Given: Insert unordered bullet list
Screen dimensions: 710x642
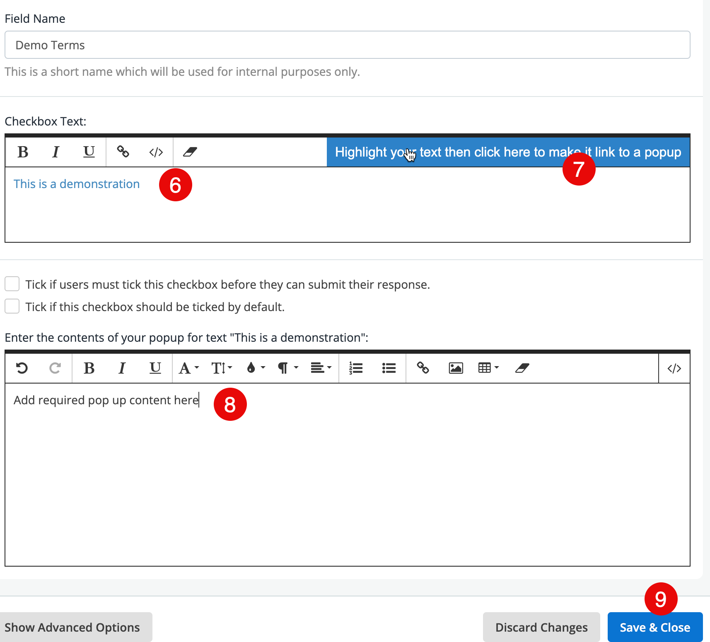Looking at the screenshot, I should (x=389, y=368).
